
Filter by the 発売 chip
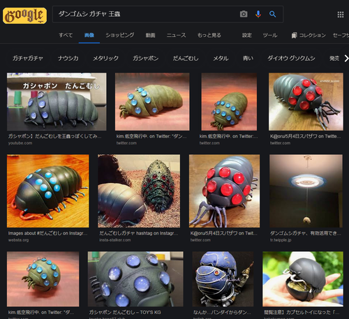pos(334,58)
